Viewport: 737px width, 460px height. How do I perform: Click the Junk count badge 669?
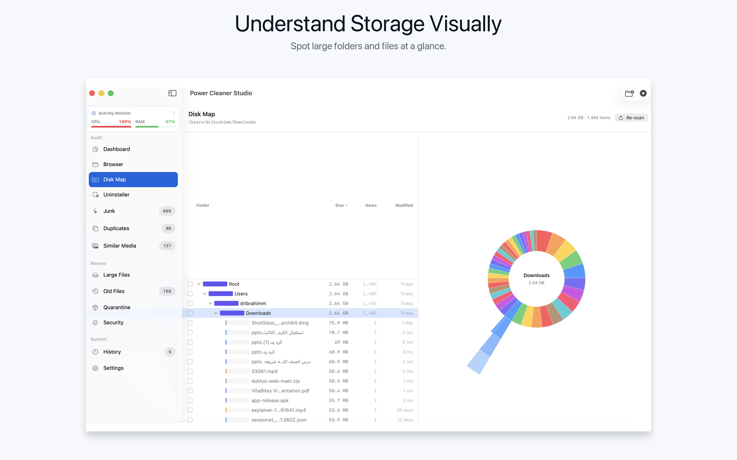click(x=167, y=211)
